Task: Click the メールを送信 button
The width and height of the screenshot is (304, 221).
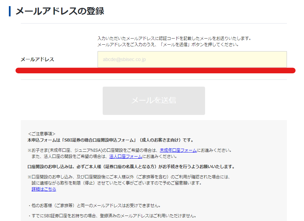Action: point(154,101)
